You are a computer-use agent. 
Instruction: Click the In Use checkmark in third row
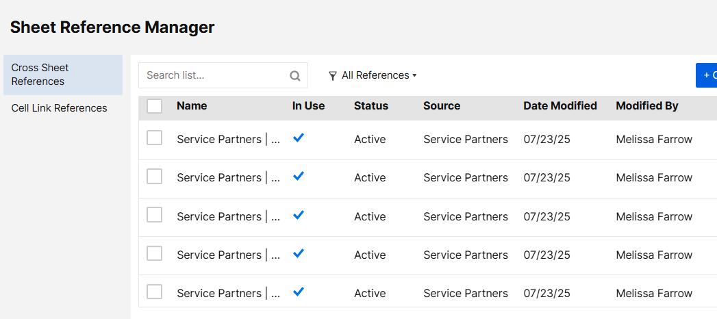click(x=299, y=215)
